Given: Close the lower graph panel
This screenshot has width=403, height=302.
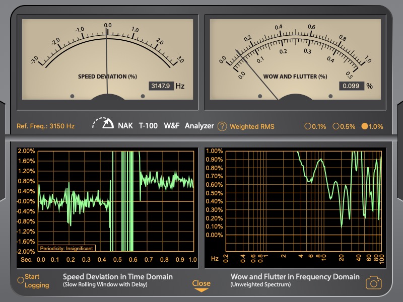Looking at the screenshot, I should (201, 286).
